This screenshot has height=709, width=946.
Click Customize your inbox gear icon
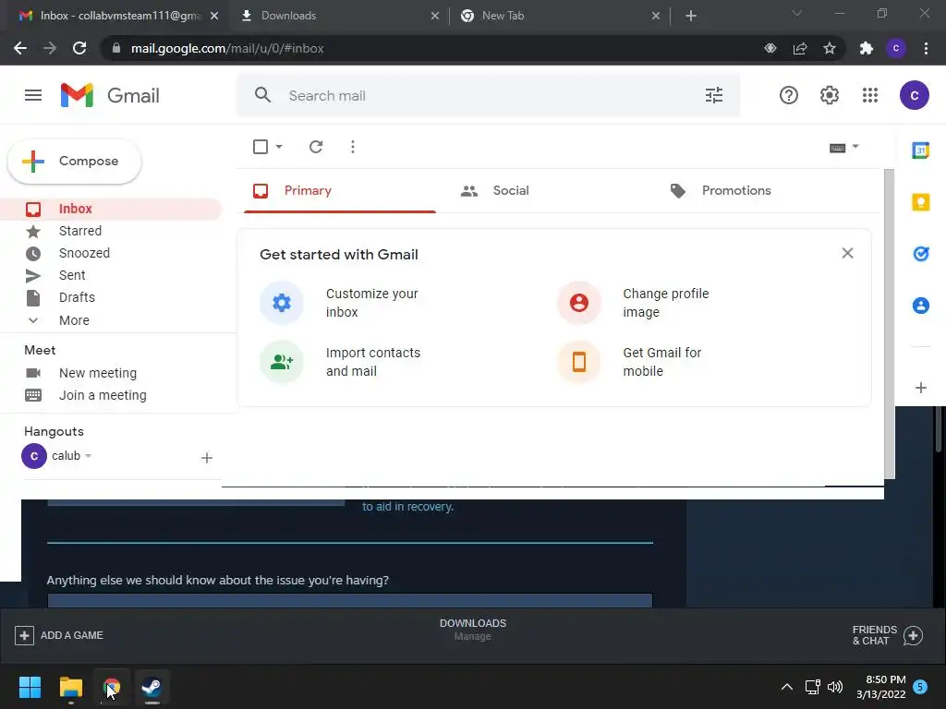click(x=282, y=303)
